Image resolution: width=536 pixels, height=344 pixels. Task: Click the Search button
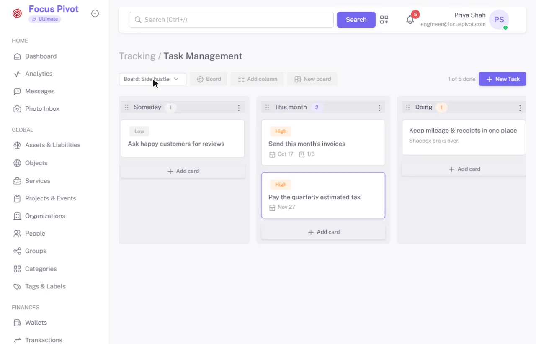click(x=356, y=20)
